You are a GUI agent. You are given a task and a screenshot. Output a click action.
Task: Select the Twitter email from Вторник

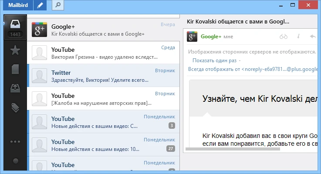click(103, 76)
